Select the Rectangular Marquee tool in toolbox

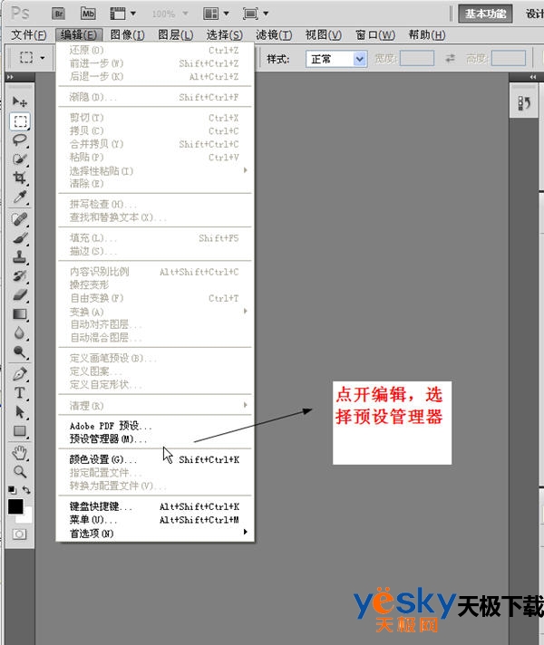pyautogui.click(x=19, y=121)
